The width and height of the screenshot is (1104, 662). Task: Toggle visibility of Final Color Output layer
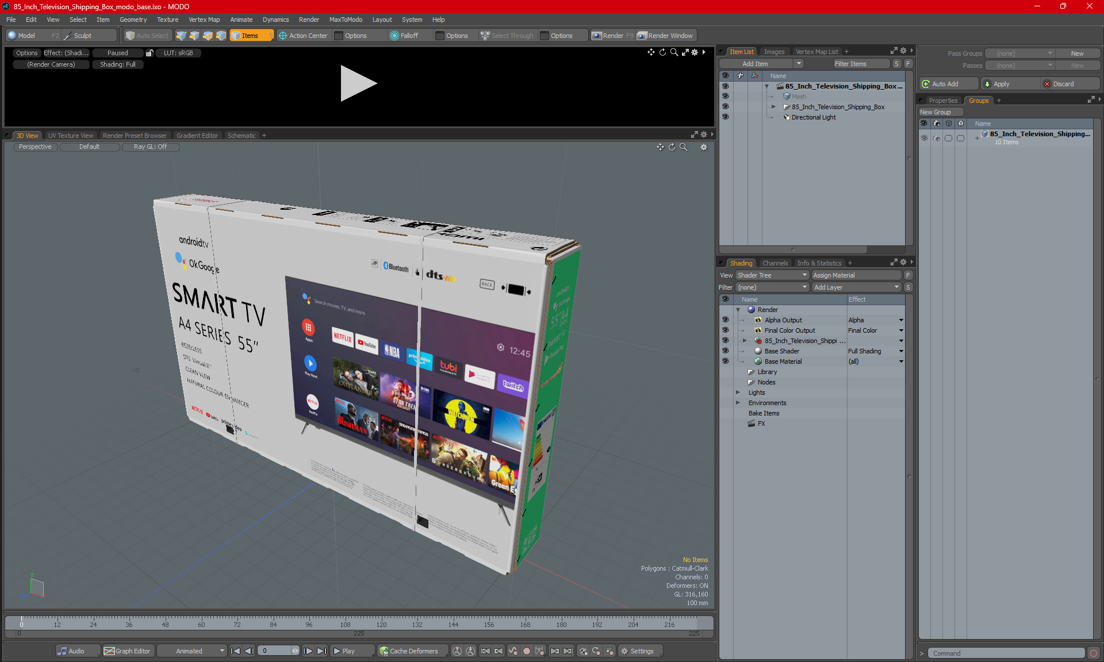tap(725, 330)
